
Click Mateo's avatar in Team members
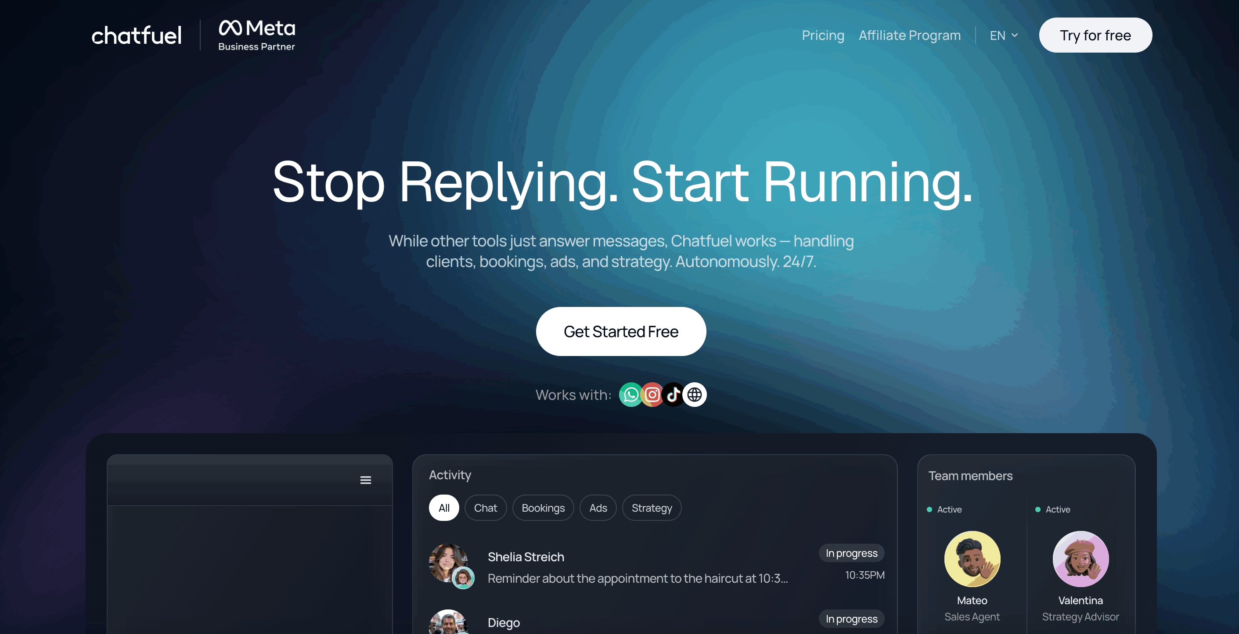click(x=972, y=559)
